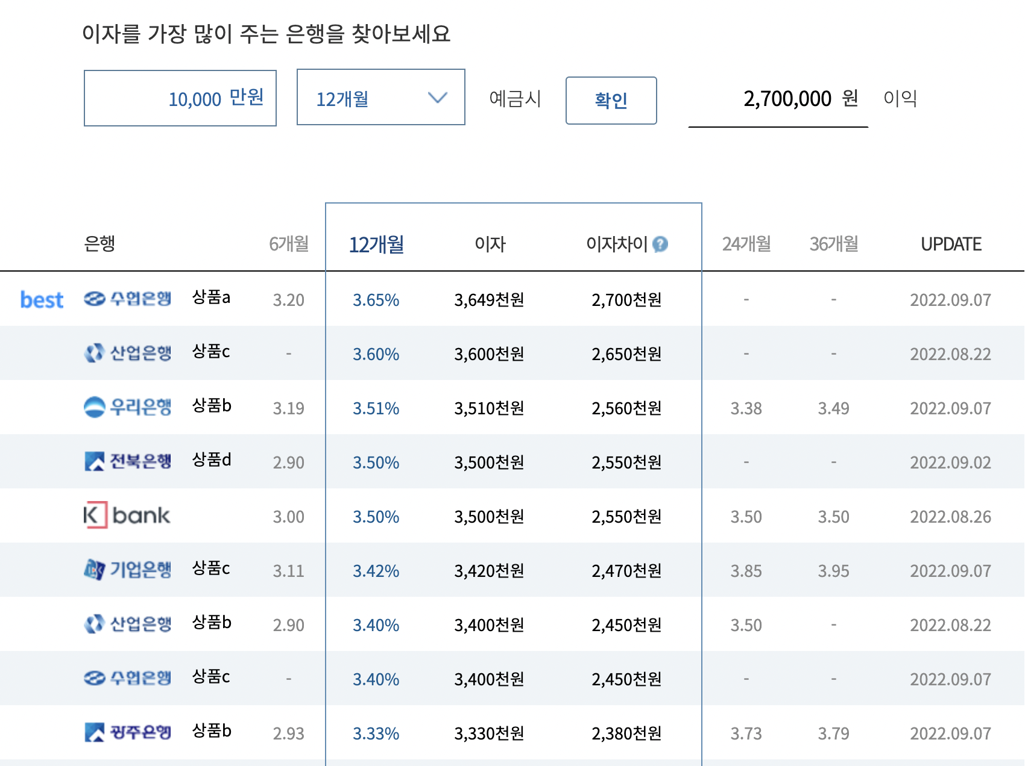This screenshot has height=766, width=1025.
Task: Click the UPDATE column header
Action: (951, 244)
